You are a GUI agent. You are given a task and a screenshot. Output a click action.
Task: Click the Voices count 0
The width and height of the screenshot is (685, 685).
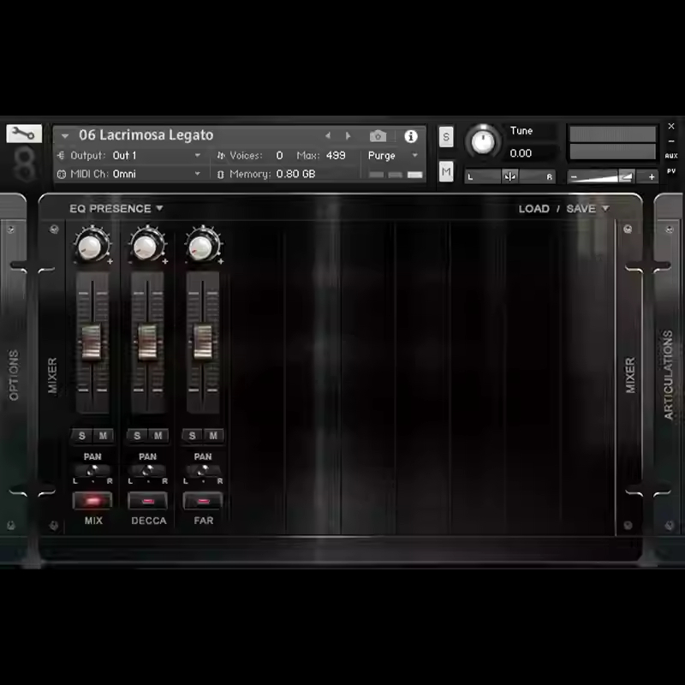pyautogui.click(x=279, y=156)
